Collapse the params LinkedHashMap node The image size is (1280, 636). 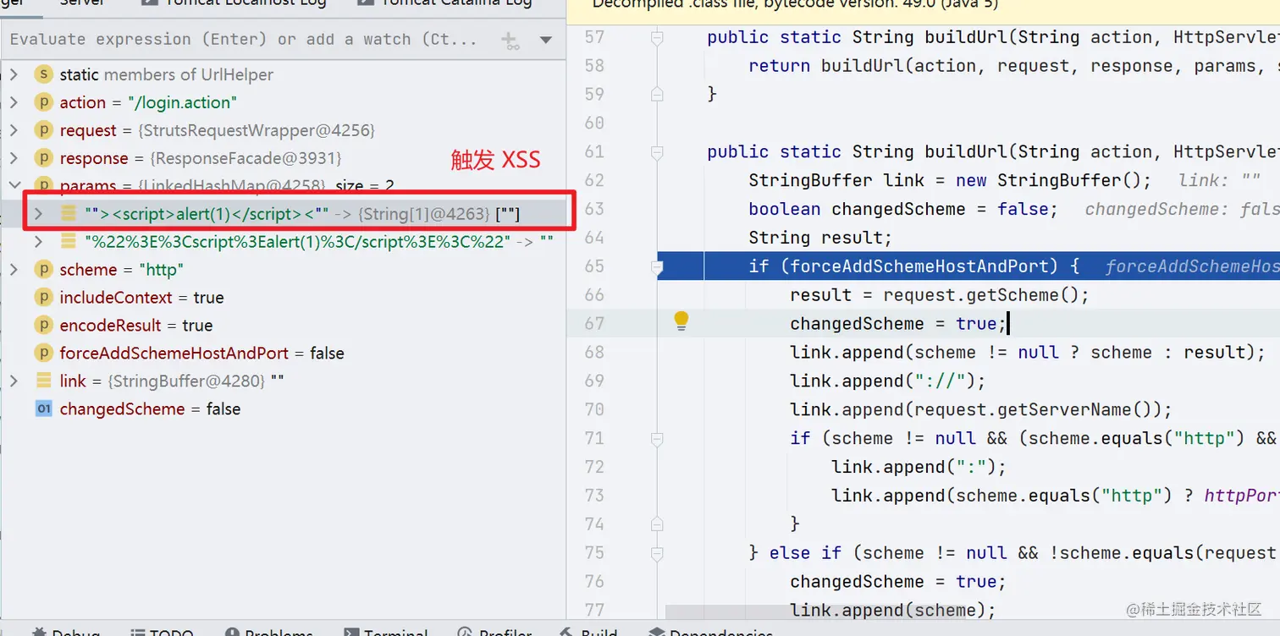pos(14,185)
